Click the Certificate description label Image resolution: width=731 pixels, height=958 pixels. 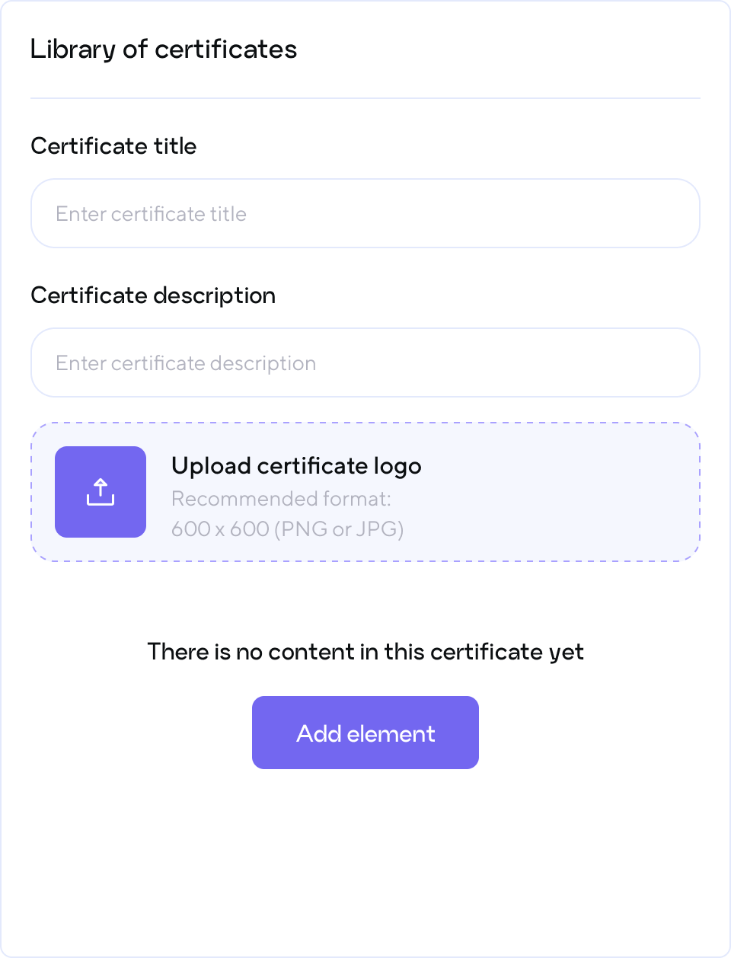153,295
